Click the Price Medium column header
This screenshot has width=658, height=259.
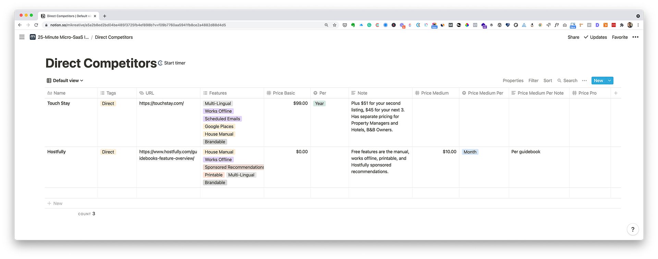[436, 93]
